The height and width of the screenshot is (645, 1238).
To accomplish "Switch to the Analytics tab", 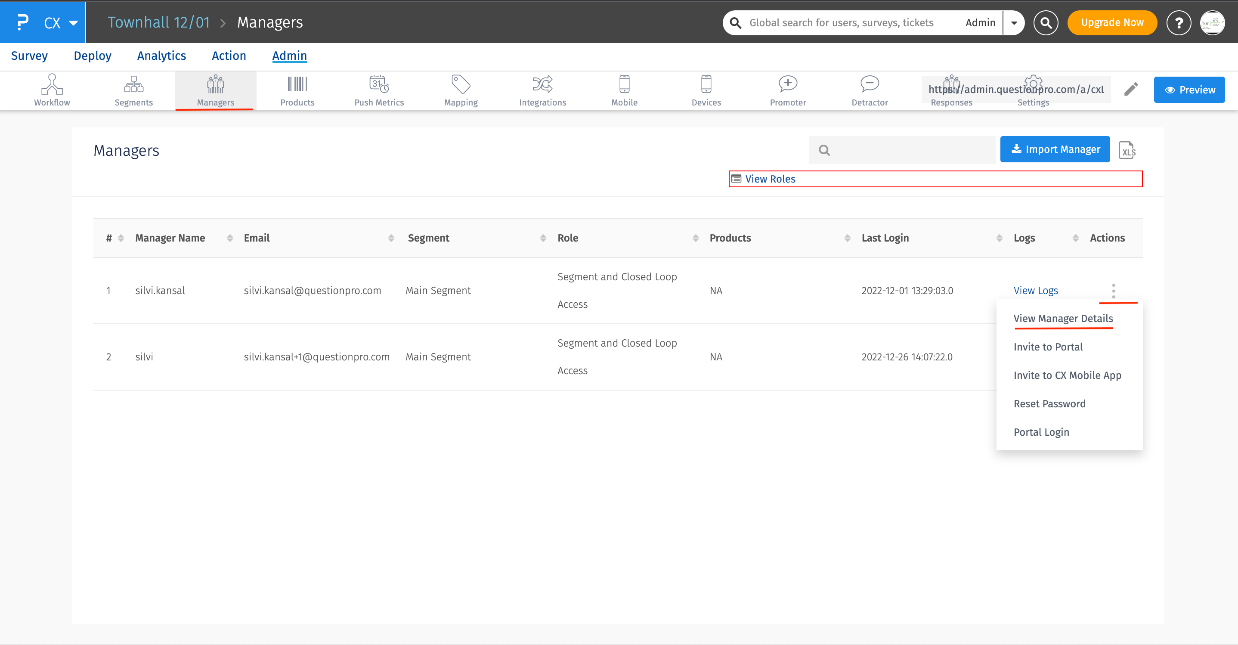I will point(161,56).
